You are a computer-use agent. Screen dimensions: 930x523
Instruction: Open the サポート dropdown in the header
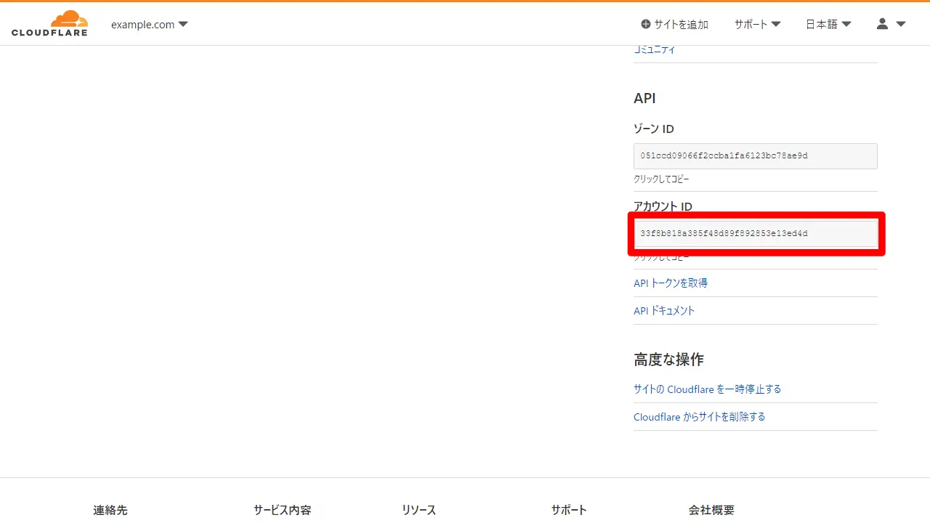pyautogui.click(x=757, y=24)
